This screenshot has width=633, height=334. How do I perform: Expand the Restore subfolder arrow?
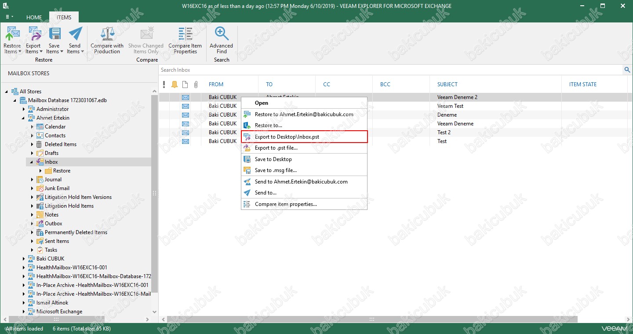pyautogui.click(x=40, y=171)
